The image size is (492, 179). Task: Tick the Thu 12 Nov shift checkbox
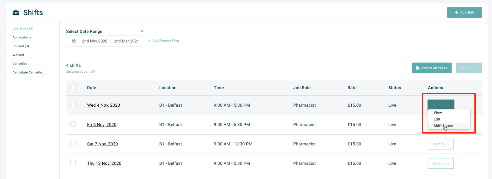pos(73,163)
